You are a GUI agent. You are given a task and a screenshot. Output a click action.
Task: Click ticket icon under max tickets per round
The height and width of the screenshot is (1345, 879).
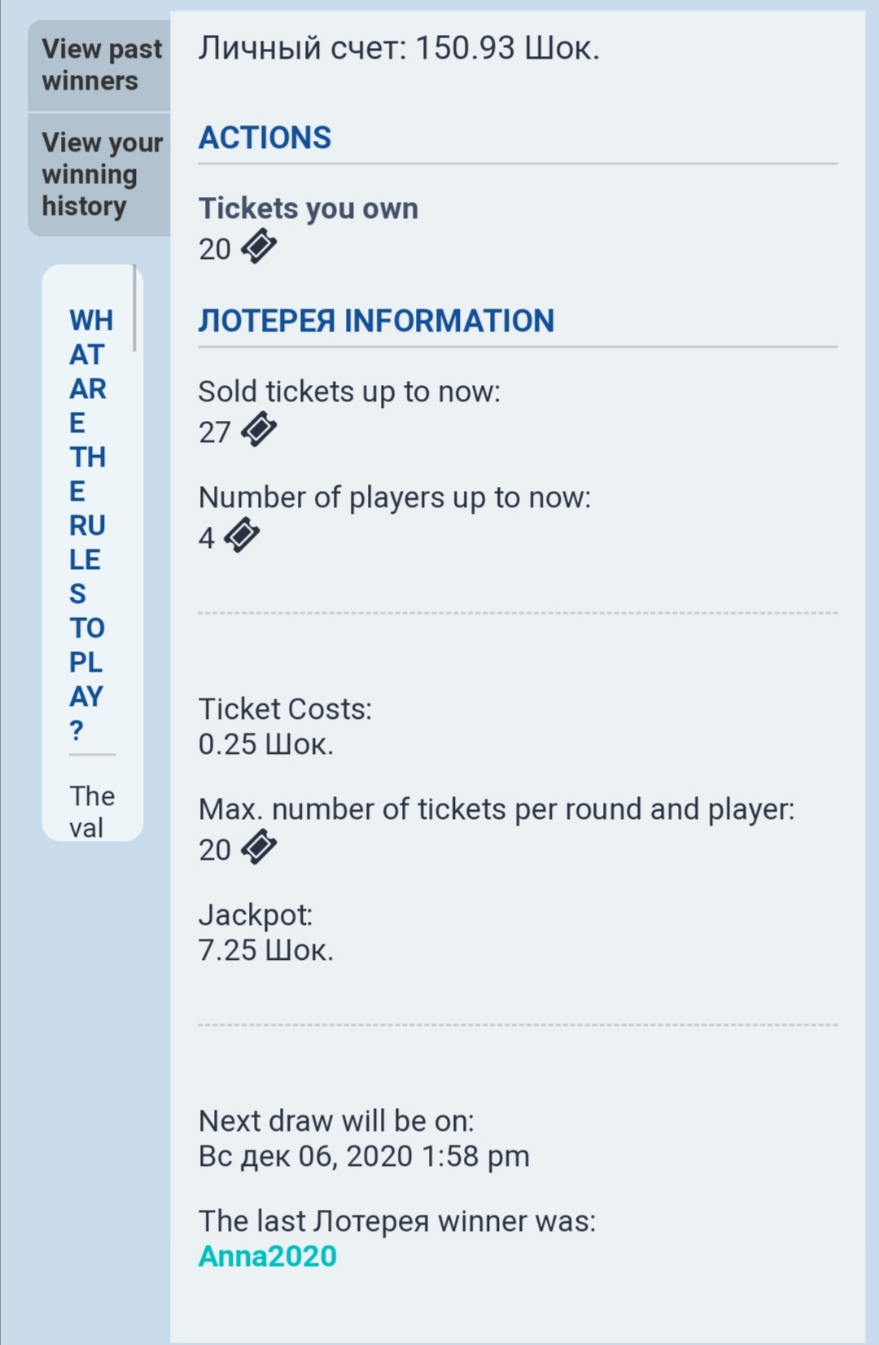(259, 848)
